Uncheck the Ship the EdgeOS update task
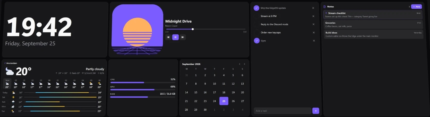This screenshot has width=430, height=117. click(x=256, y=8)
